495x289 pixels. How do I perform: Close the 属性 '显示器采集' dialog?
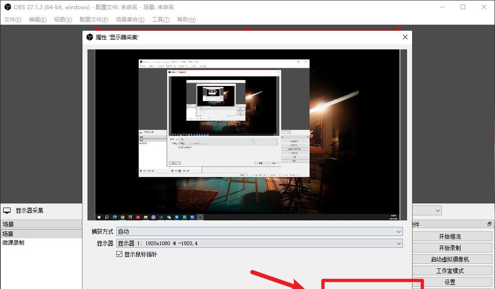[405, 37]
